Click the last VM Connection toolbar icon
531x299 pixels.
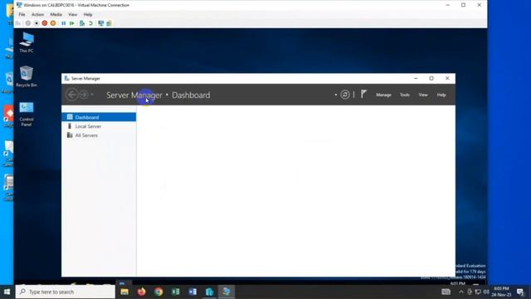(109, 23)
